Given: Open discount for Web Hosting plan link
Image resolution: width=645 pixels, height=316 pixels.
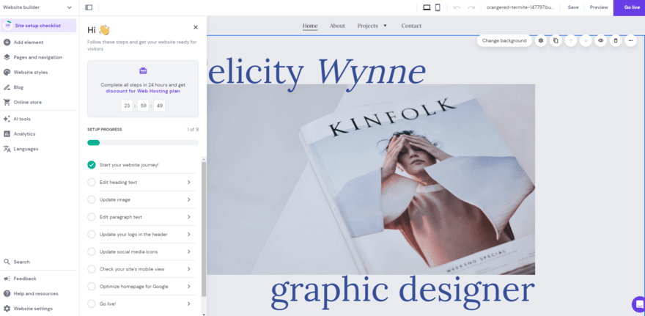Looking at the screenshot, I should point(143,91).
